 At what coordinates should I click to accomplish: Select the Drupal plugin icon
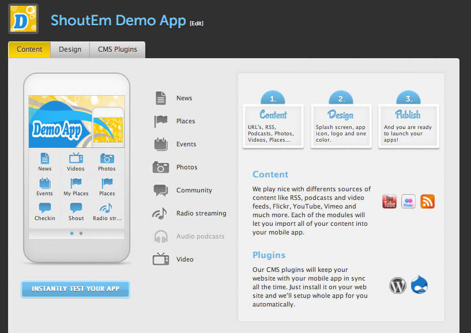pos(420,285)
